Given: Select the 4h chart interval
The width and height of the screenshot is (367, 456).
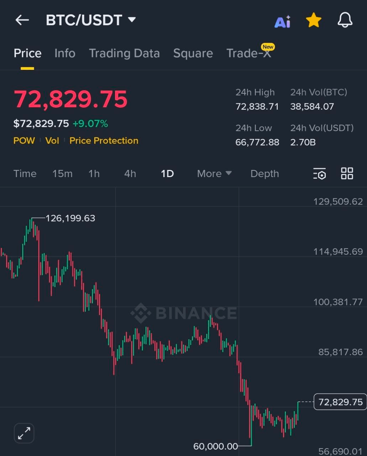Looking at the screenshot, I should pos(130,173).
